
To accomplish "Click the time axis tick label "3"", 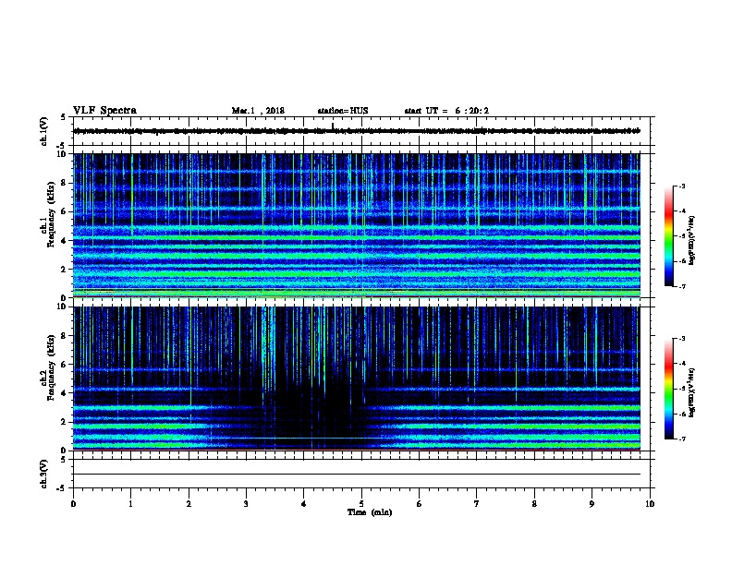I will (246, 504).
